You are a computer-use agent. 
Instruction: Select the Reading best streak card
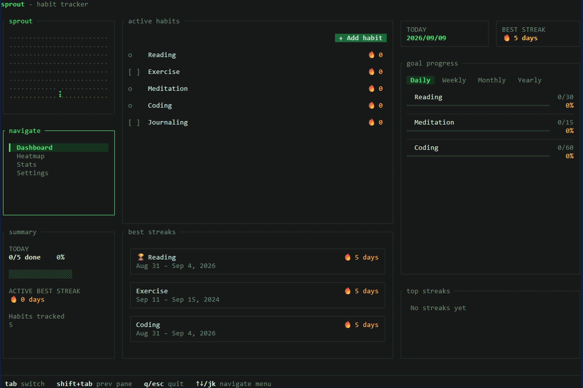click(257, 261)
